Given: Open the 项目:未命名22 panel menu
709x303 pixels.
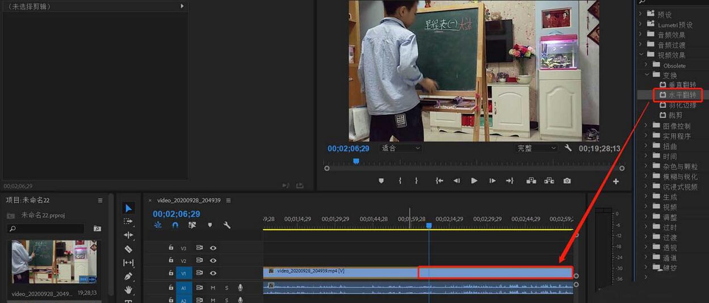Looking at the screenshot, I should (x=100, y=200).
